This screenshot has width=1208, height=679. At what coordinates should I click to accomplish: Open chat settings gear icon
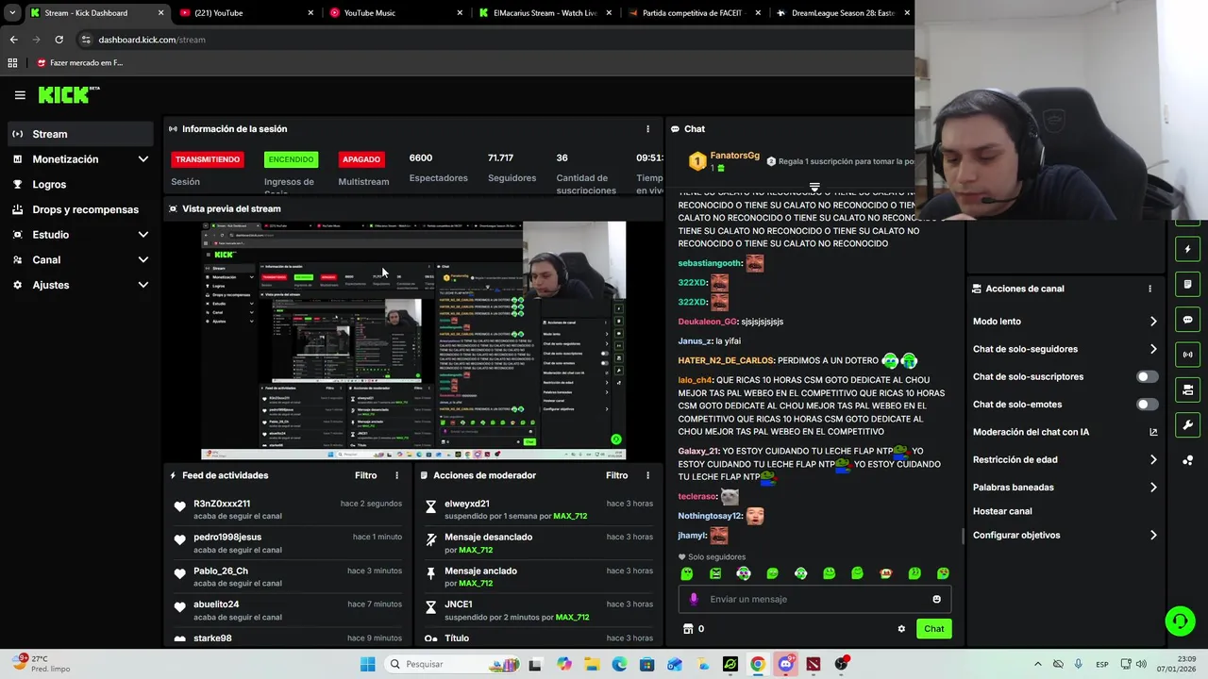[901, 629]
